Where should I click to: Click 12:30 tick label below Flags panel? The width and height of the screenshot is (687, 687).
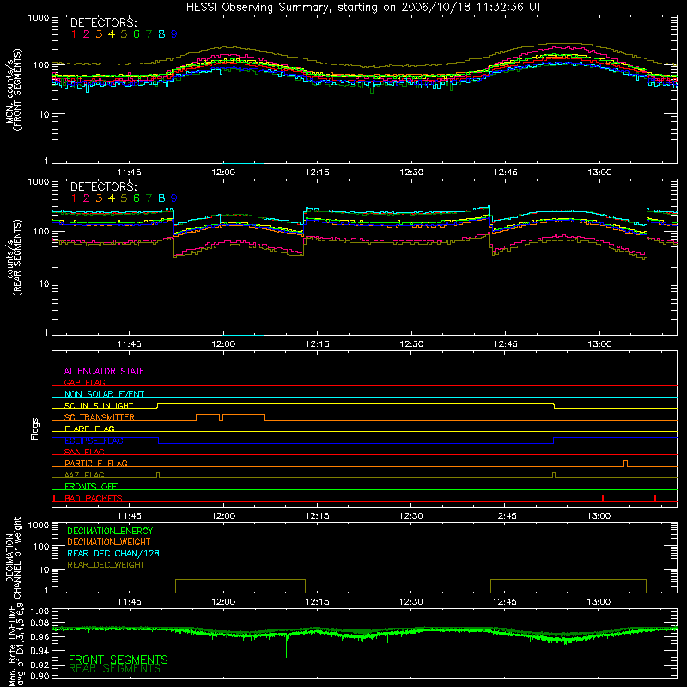click(x=411, y=516)
